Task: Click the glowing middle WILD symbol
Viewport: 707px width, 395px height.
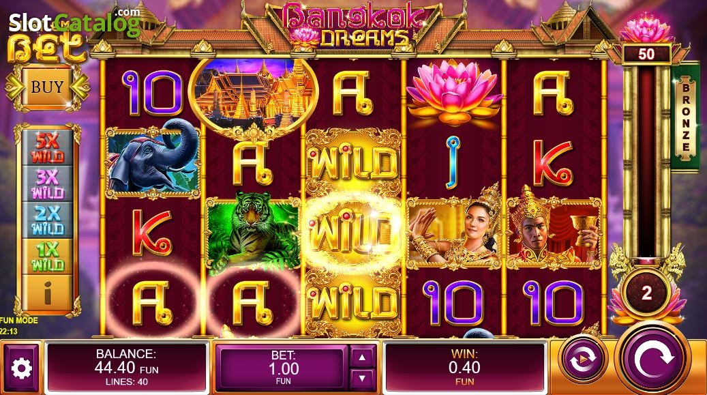Action: click(353, 233)
